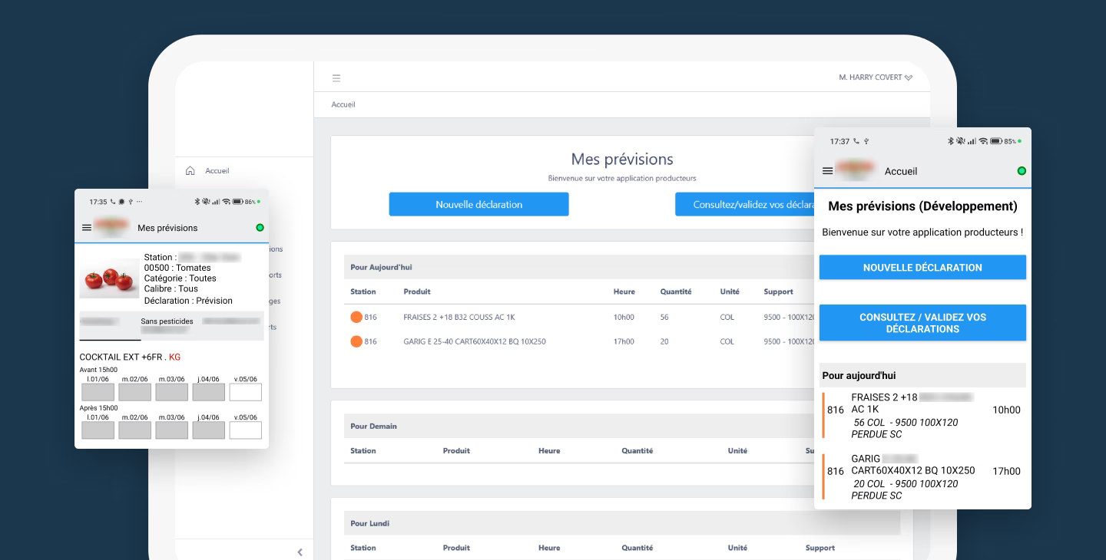Click Accueil breadcrumb on tablet page
Screen dimensions: 1106x560
click(x=343, y=104)
